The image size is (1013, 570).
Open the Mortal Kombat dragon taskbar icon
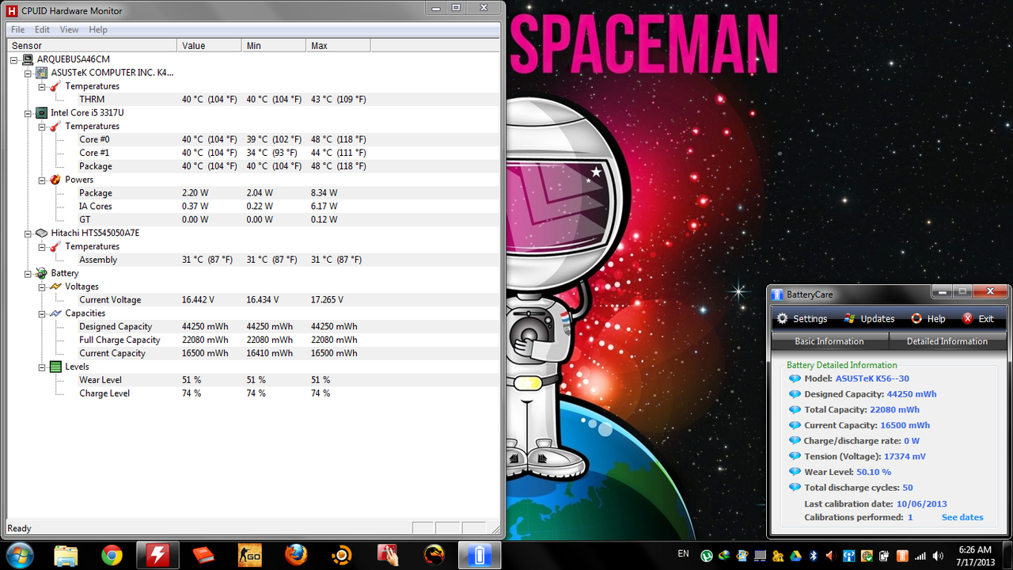433,555
